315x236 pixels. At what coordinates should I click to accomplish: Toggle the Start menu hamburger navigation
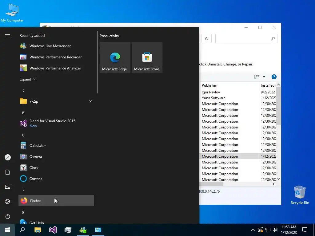click(8, 36)
